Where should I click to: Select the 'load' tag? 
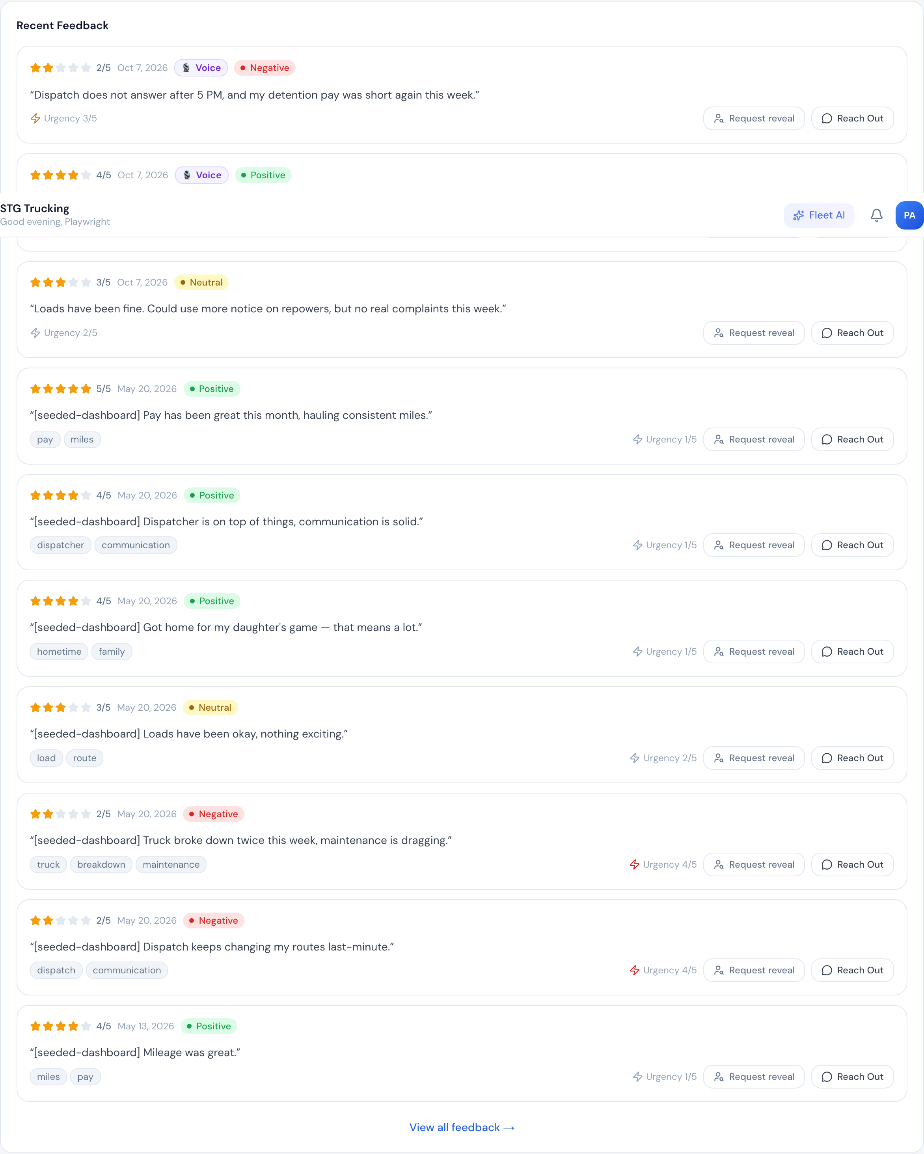pos(47,758)
